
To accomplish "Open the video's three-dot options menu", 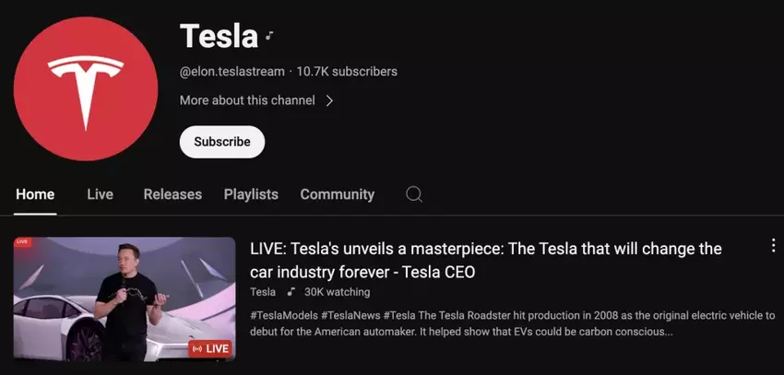I will pyautogui.click(x=773, y=245).
